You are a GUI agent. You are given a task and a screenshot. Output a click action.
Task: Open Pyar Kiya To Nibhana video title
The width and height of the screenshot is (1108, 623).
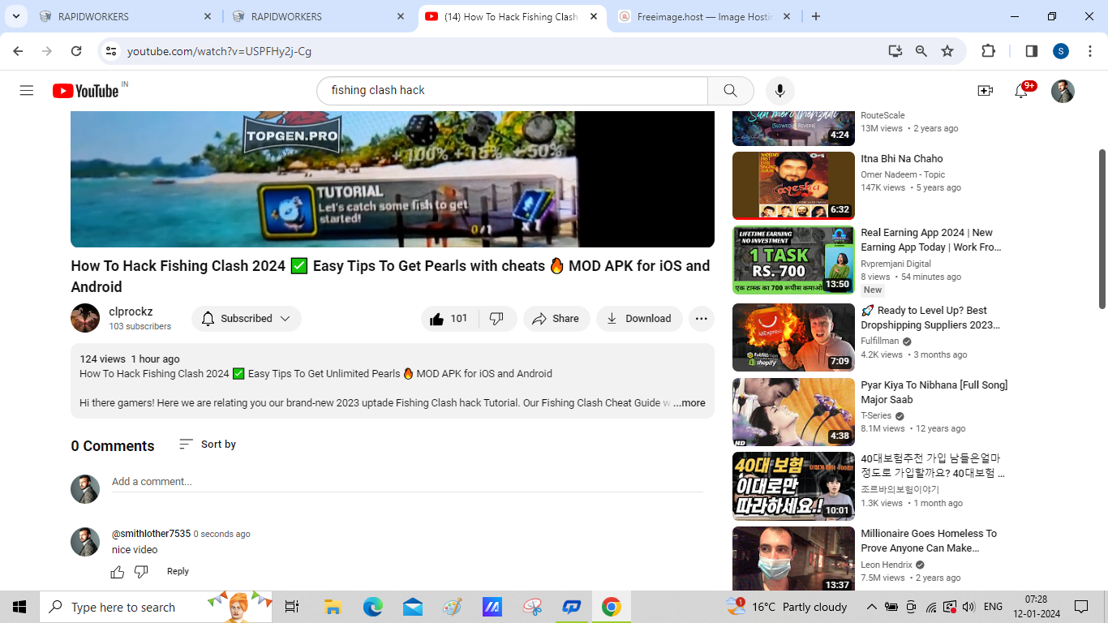pos(934,393)
